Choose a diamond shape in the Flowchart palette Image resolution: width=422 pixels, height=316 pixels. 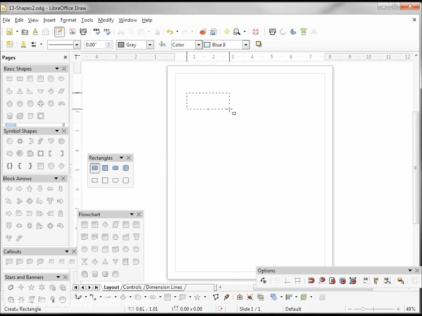(105, 224)
